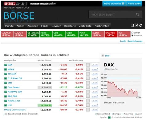Click the Gold ticker tile
Viewport: 146px width, 120px height.
[59, 34]
